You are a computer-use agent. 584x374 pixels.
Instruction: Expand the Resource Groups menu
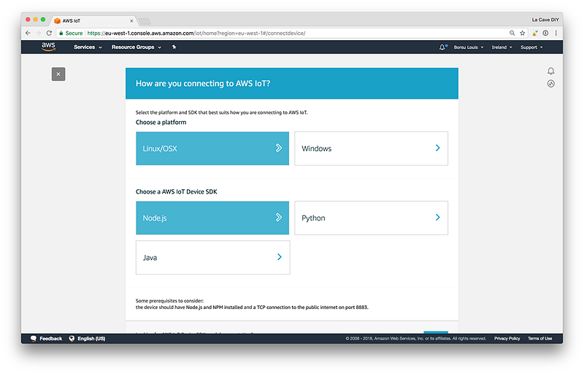(x=137, y=47)
